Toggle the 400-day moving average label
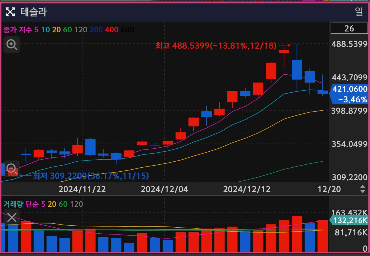The height and width of the screenshot is (256, 370). point(112,29)
